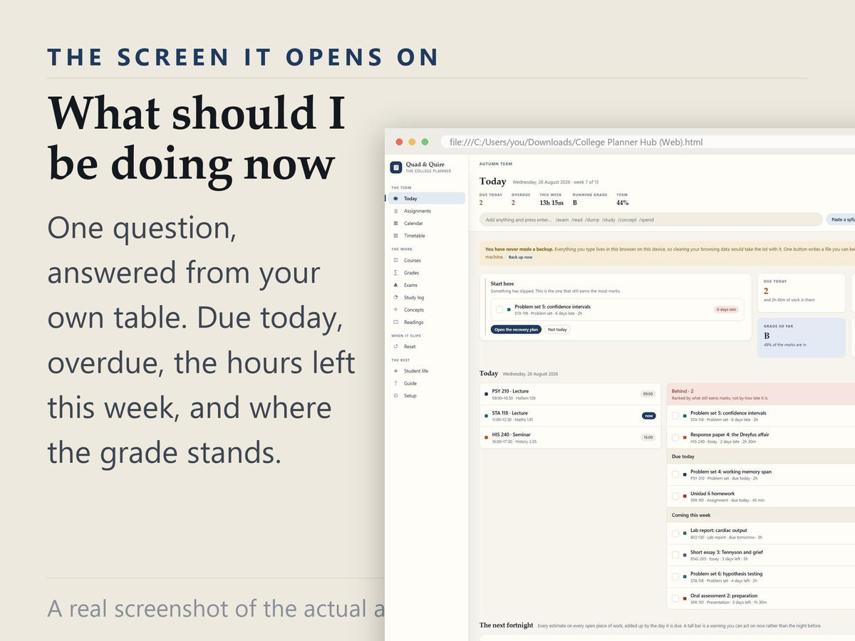Open Courses using its sidebar icon

coord(396,261)
